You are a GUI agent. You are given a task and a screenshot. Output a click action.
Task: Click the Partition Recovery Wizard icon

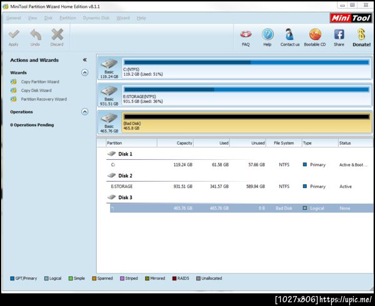14,99
